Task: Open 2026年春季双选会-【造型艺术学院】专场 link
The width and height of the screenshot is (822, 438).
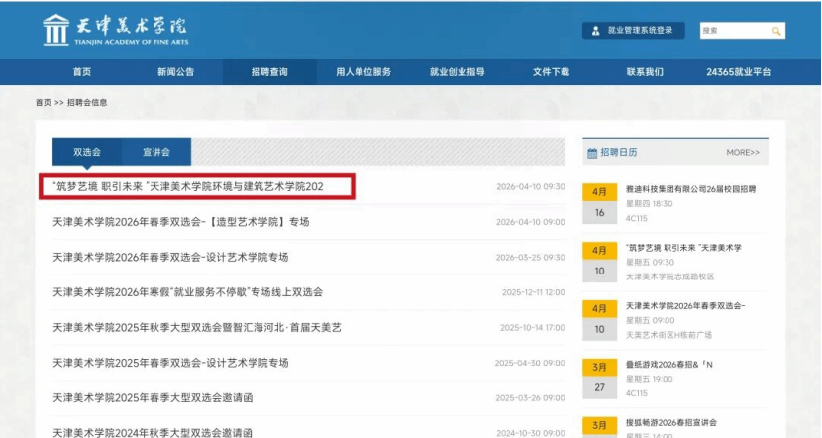Action: [x=181, y=222]
